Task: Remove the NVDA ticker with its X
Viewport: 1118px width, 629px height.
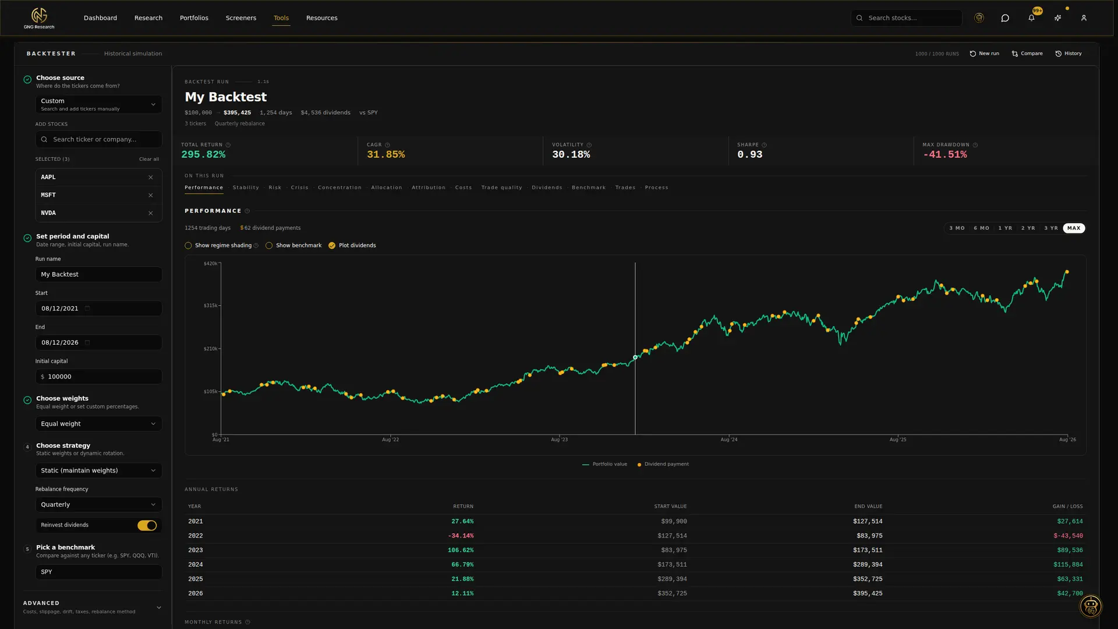Action: coord(151,214)
